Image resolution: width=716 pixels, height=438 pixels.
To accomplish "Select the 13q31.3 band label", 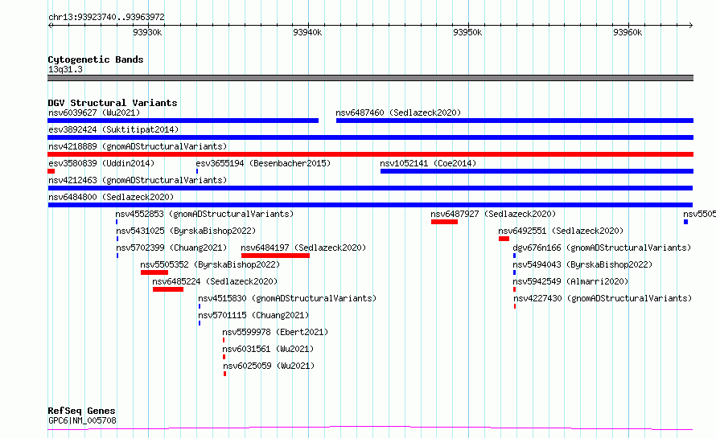I will pyautogui.click(x=65, y=69).
